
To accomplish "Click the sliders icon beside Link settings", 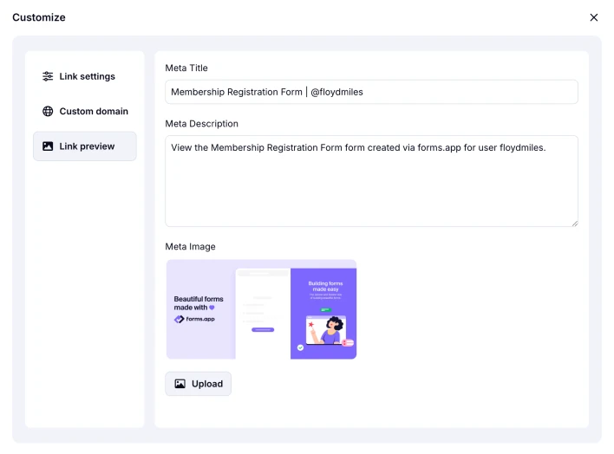I will [48, 76].
